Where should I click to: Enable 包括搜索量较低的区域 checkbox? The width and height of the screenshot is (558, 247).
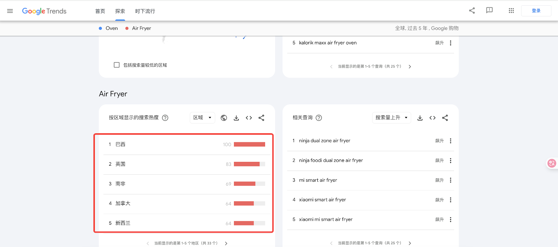(117, 65)
